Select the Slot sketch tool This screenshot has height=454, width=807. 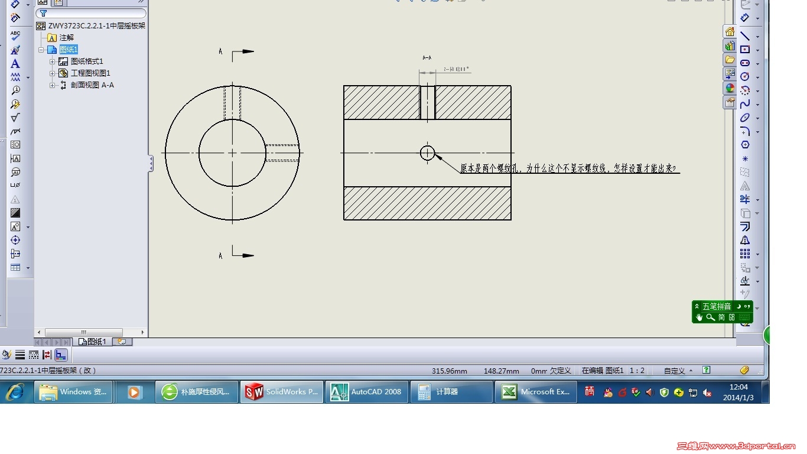745,63
